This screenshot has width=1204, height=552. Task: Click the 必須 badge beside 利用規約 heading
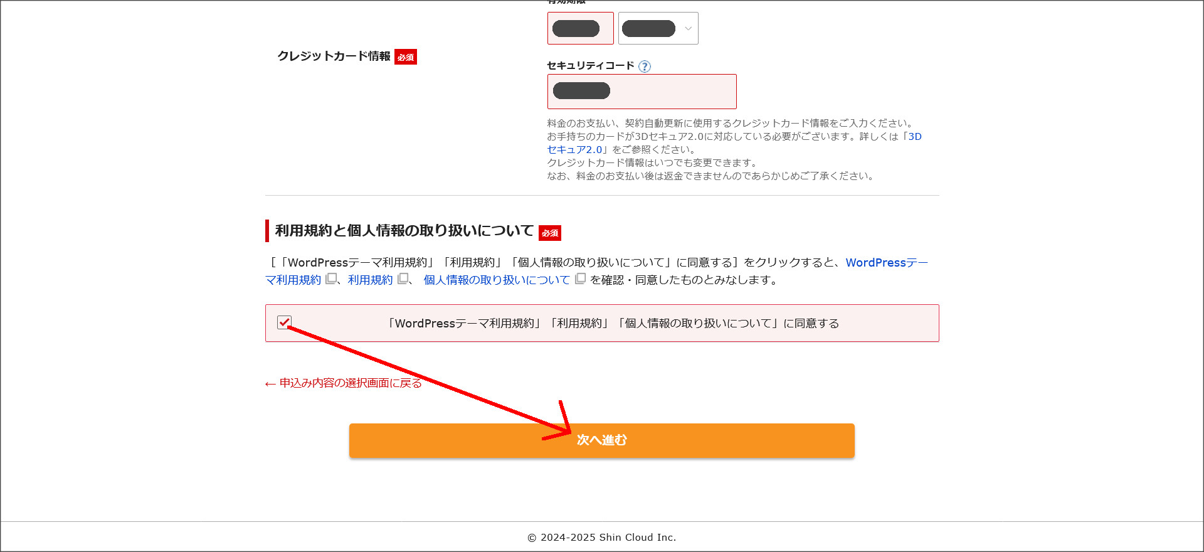click(x=550, y=233)
